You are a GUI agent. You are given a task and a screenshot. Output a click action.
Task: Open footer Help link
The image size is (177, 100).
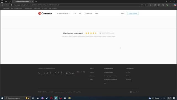(92, 80)
